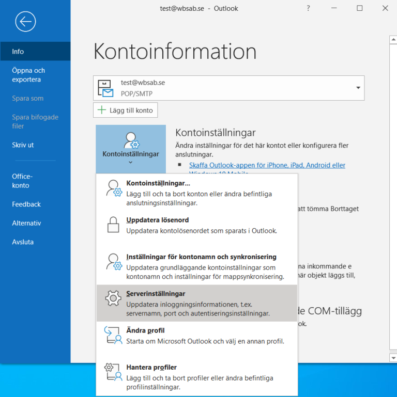This screenshot has height=397, width=397.
Task: Collapse the Kontoinställningar dropdown button
Action: (131, 147)
